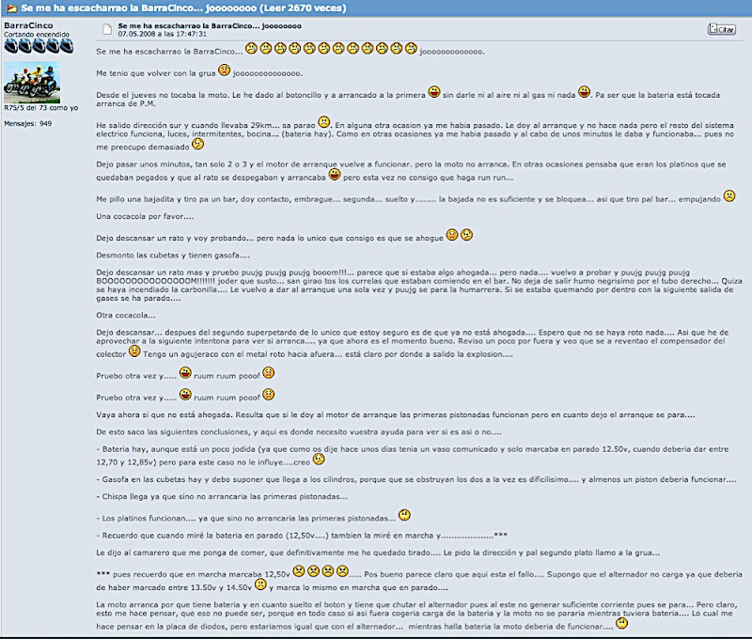Click the Citar quote button
The height and width of the screenshot is (639, 752).
(x=721, y=29)
